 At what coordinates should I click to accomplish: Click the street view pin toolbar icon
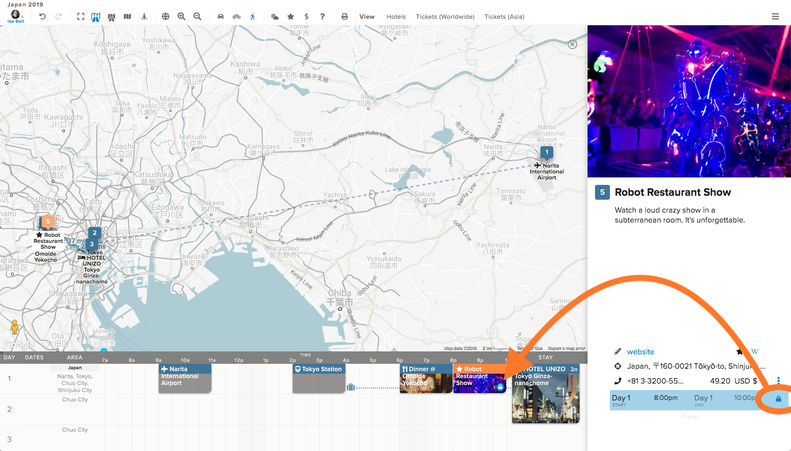click(x=144, y=16)
